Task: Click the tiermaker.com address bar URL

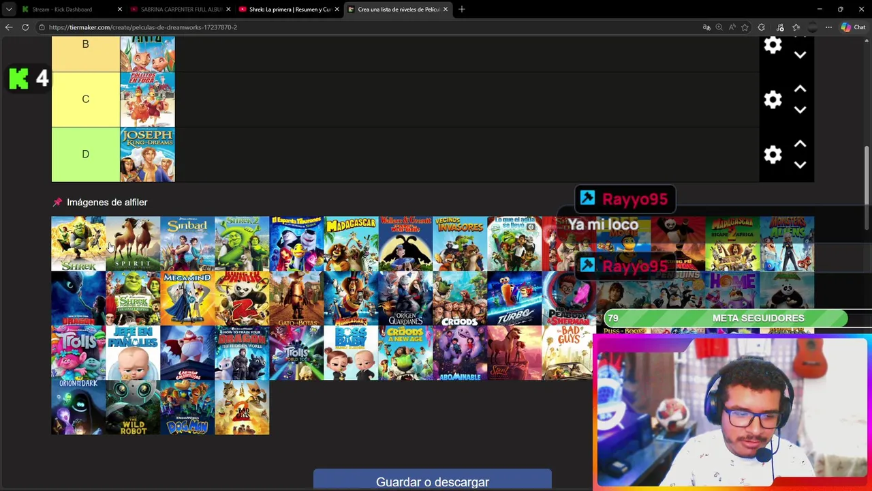Action: (x=143, y=27)
